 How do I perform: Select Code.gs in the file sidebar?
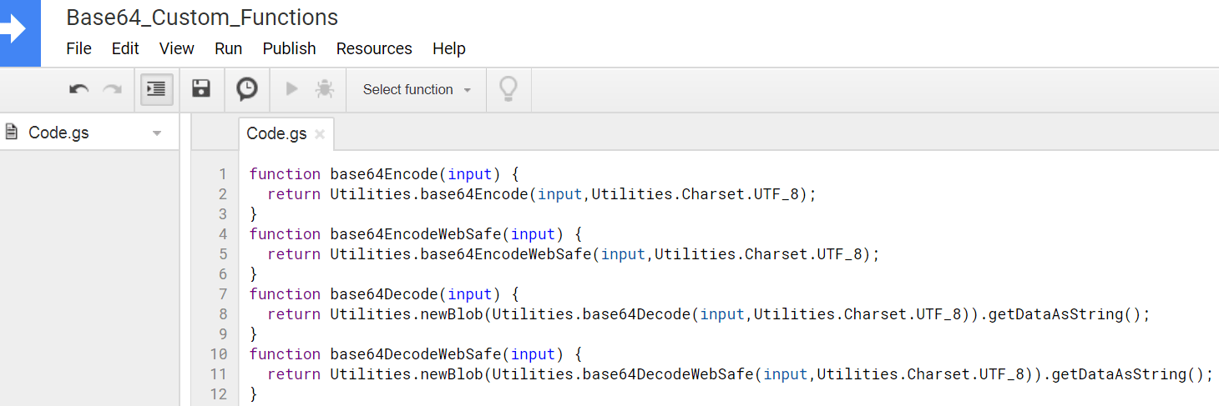(58, 133)
